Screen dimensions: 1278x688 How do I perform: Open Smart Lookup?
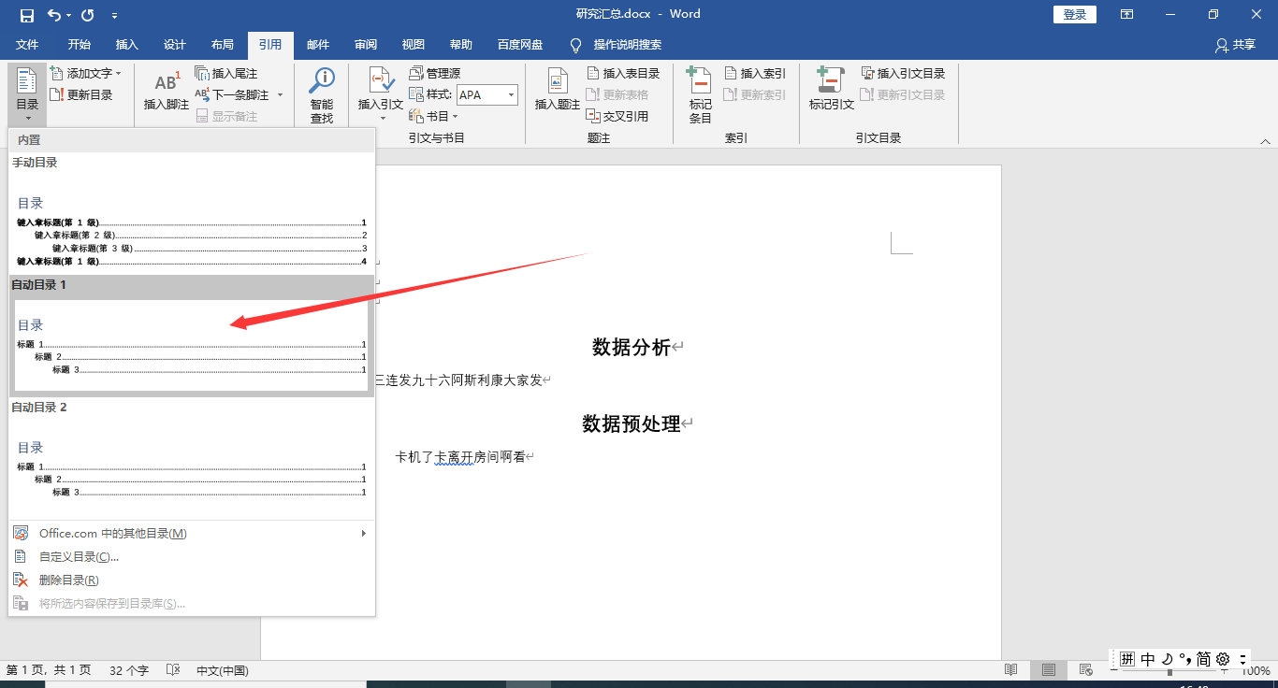[321, 93]
